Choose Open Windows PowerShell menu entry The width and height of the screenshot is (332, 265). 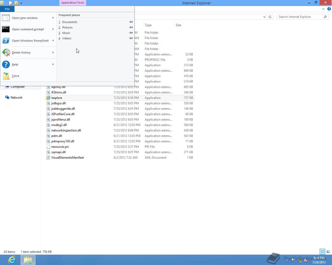tap(28, 41)
